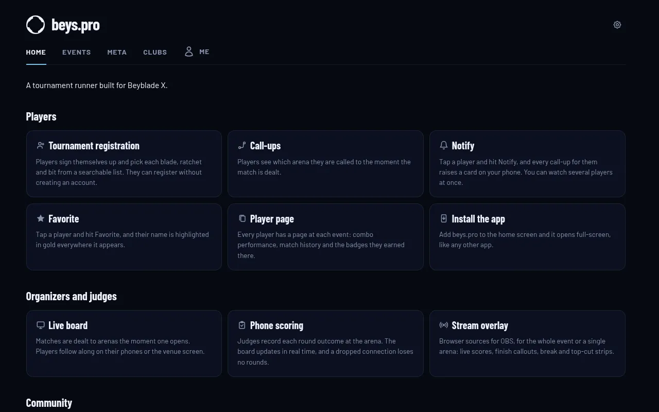
Task: Click the Live board monitor icon
Action: click(x=40, y=325)
